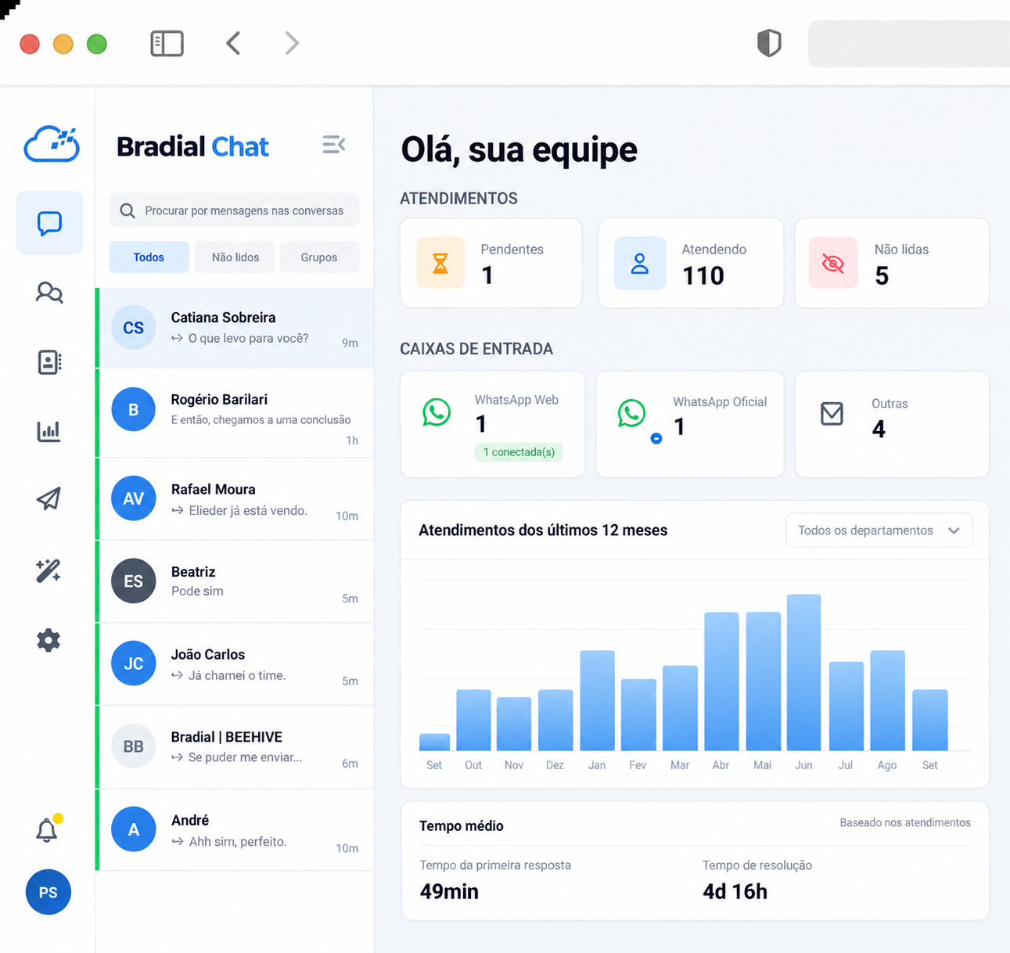This screenshot has width=1010, height=953.
Task: Open the Pendentes hourglass card
Action: (x=491, y=263)
